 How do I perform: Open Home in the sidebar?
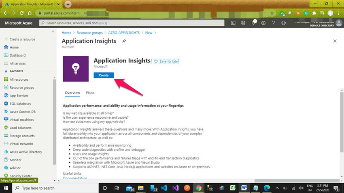point(11,47)
